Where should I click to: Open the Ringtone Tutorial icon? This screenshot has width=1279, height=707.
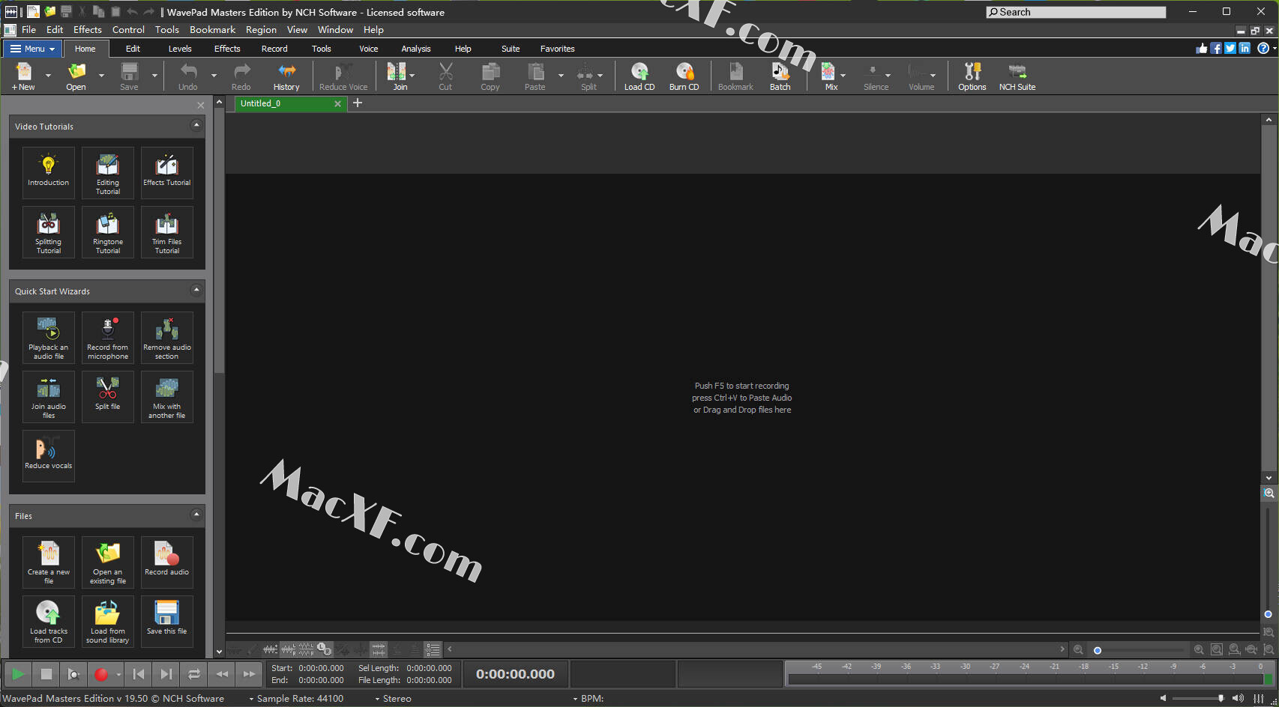(108, 232)
